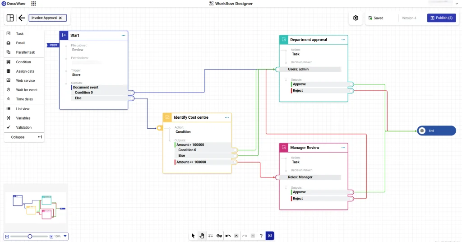Toggle the Validation checkmark option

tap(23, 127)
